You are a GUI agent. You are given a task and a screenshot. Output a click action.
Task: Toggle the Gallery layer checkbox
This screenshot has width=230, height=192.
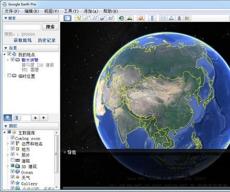coord(12,182)
